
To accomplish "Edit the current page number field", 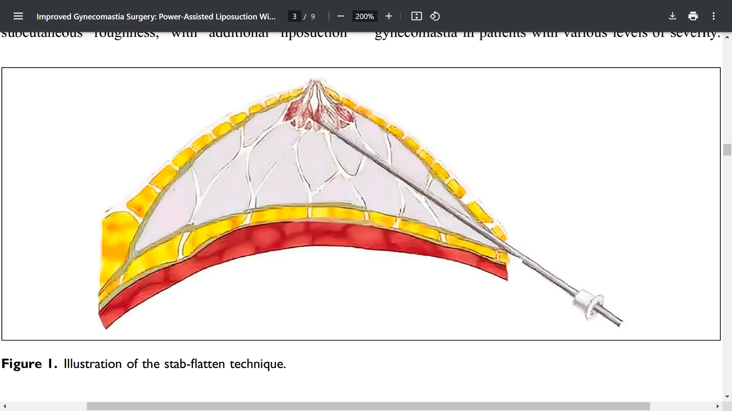I will [x=294, y=16].
